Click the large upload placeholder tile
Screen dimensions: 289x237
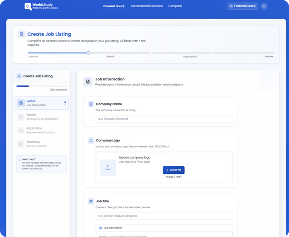108,168
